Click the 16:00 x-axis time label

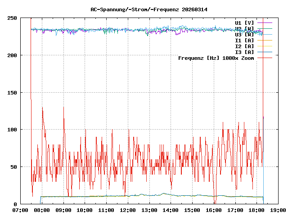tap(214, 210)
